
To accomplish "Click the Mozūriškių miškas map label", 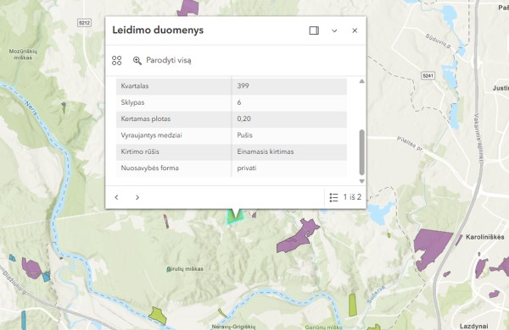I will (23, 54).
